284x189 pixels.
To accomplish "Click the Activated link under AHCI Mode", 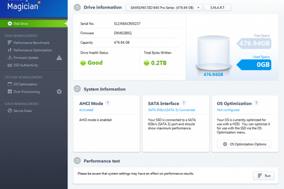I will click(x=86, y=110).
